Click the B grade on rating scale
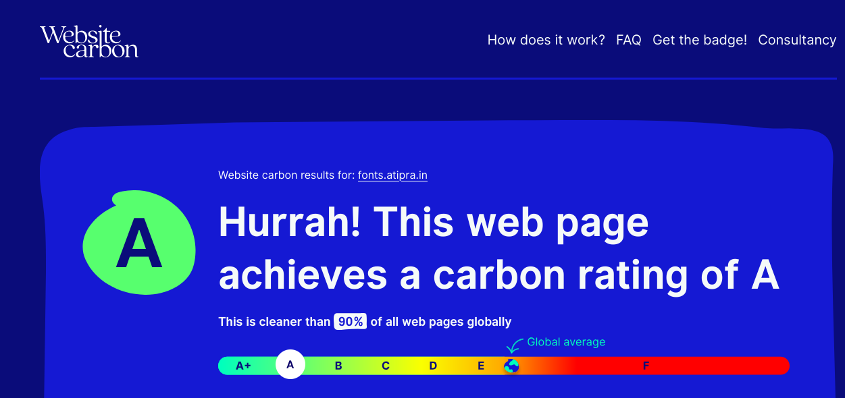The height and width of the screenshot is (398, 845). (338, 366)
